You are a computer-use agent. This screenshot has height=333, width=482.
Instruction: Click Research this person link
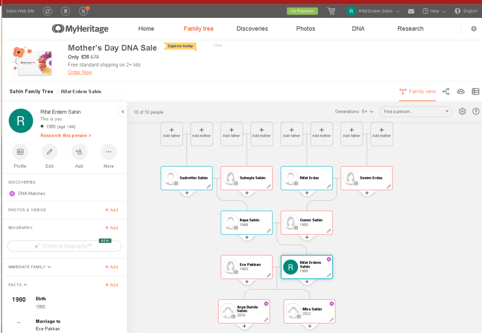click(x=65, y=136)
